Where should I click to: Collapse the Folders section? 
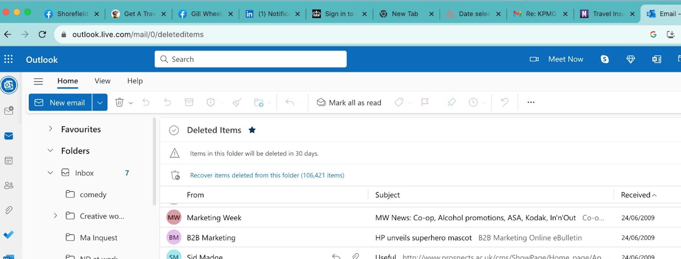pos(50,151)
